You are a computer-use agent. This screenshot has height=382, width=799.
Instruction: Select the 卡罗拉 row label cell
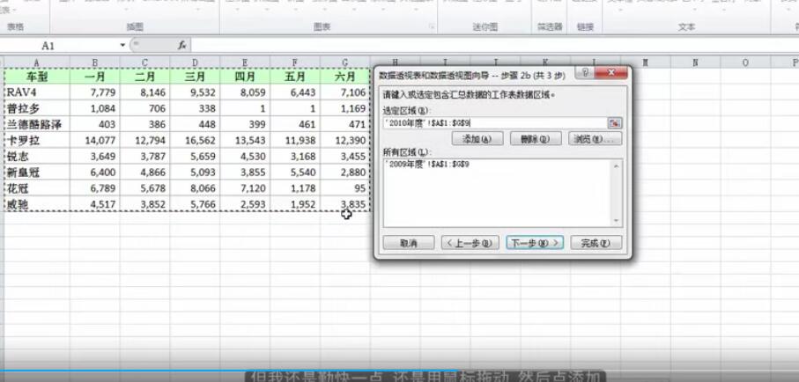tap(36, 140)
